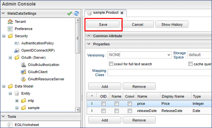
Task: Click the Preference list icon
Action: click(10, 29)
